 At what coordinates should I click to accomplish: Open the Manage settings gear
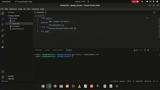click(x=3, y=77)
